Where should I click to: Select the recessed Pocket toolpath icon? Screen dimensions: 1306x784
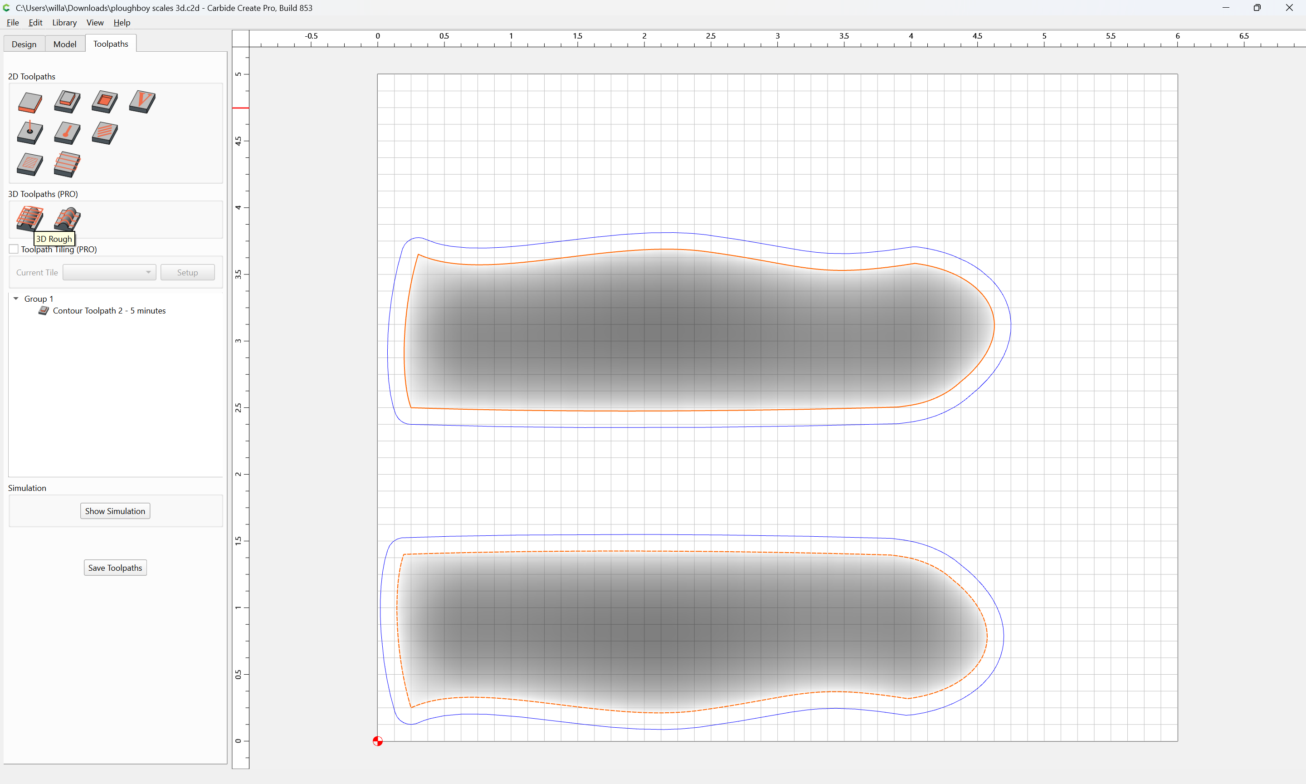pos(104,102)
